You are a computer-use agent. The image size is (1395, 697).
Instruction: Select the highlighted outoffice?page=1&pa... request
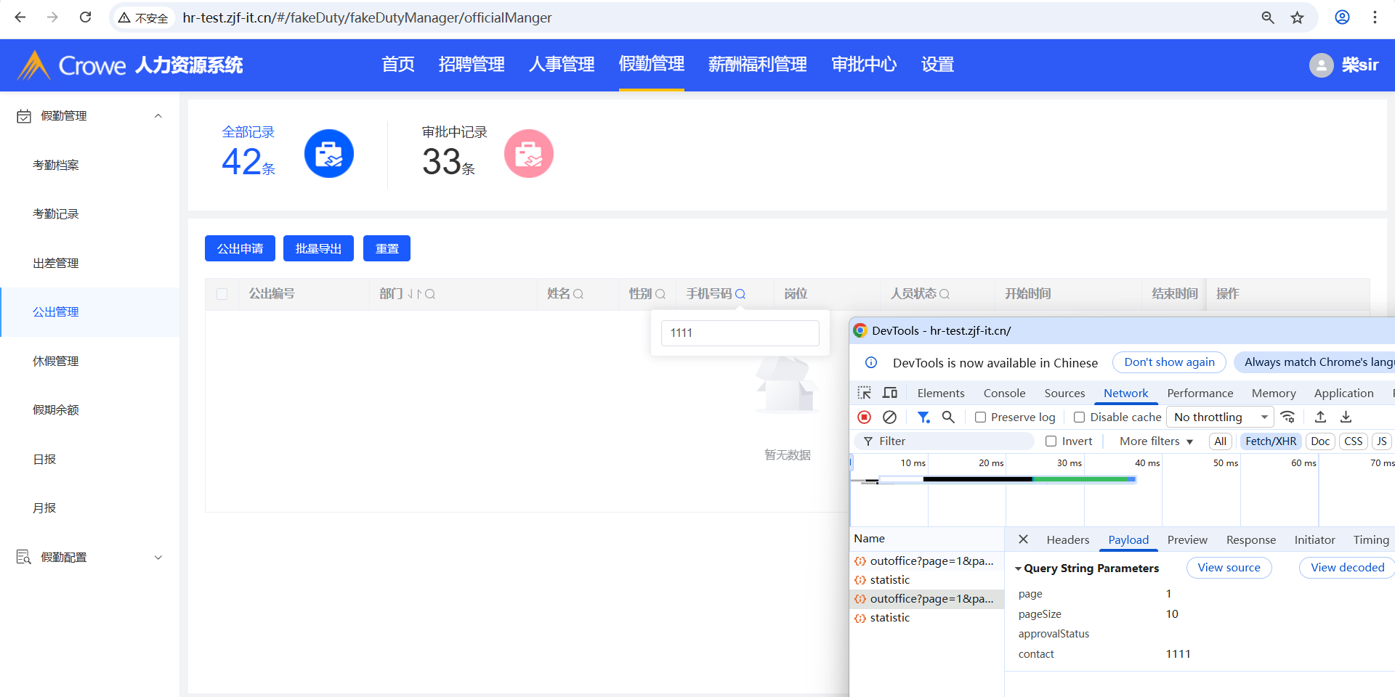coord(926,598)
